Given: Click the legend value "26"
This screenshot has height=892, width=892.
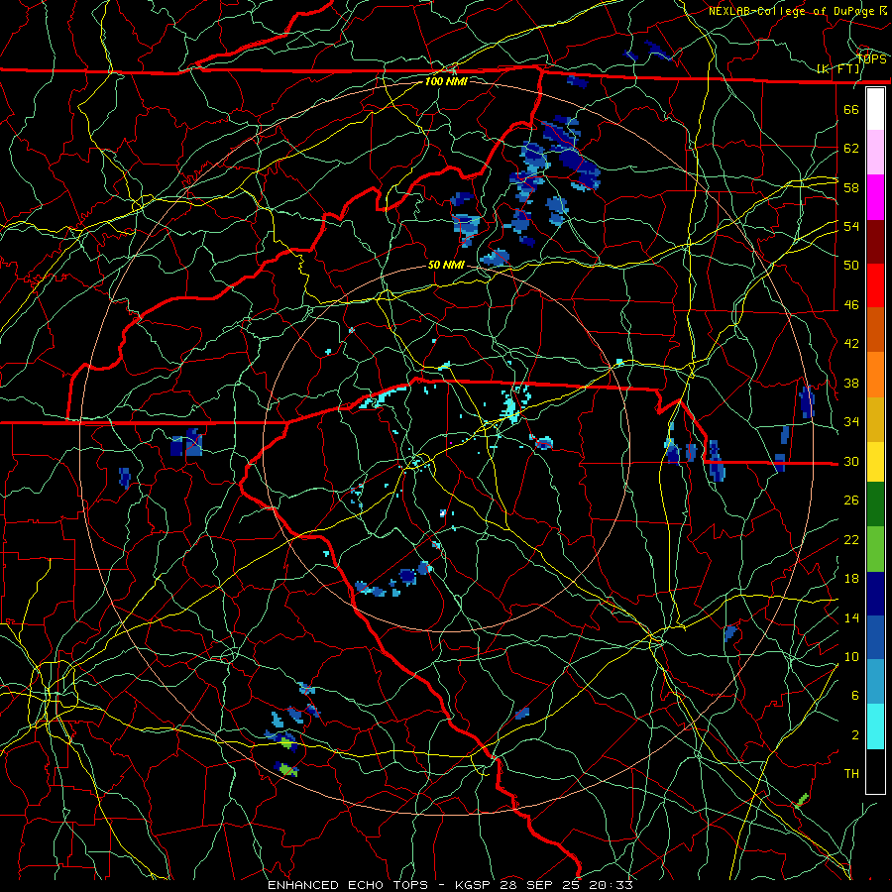Looking at the screenshot, I should tap(851, 501).
